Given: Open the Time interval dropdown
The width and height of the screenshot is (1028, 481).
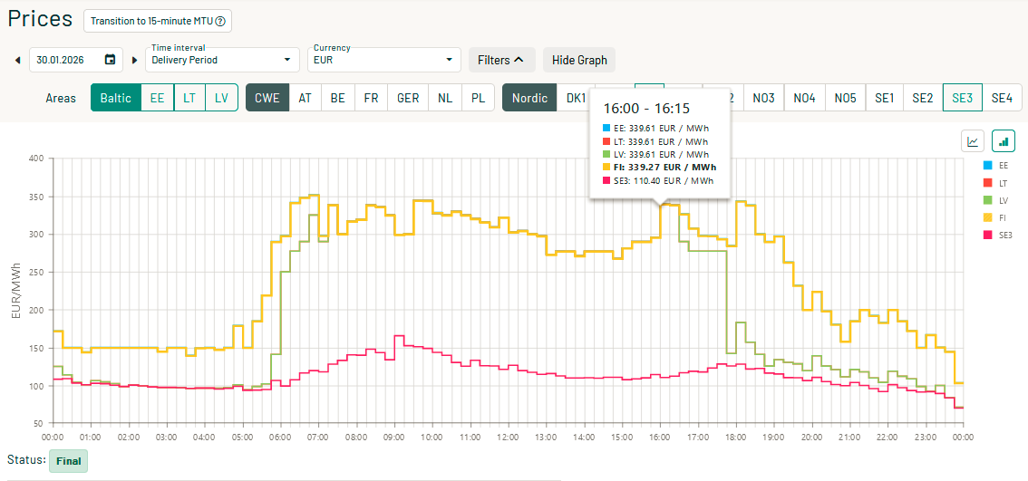Looking at the screenshot, I should click(x=221, y=60).
